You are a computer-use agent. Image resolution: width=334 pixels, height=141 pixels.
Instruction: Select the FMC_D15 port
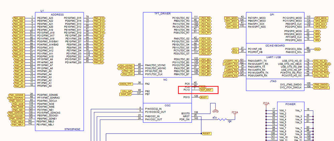coord(99,18)
